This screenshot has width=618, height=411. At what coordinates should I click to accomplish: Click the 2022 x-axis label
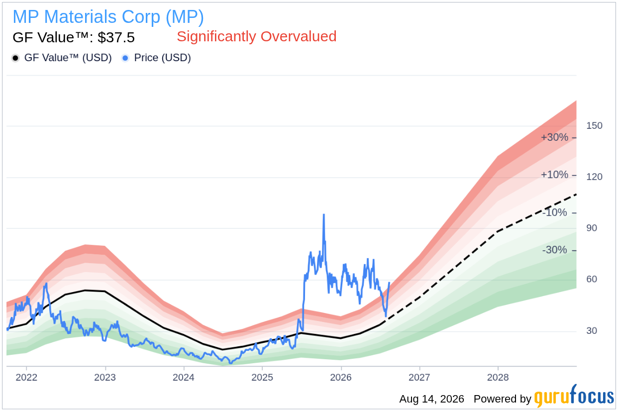click(26, 377)
